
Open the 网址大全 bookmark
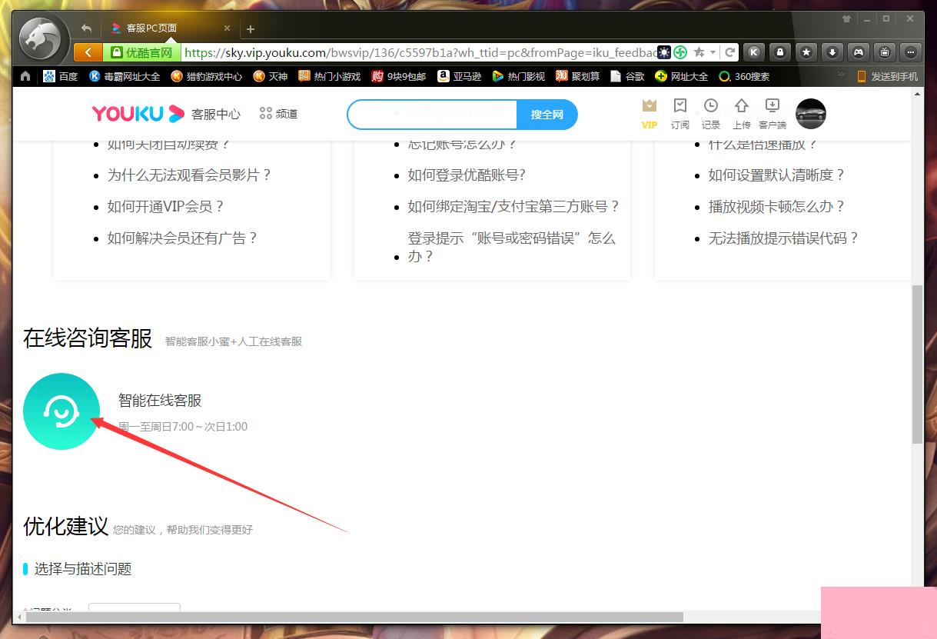[x=682, y=76]
